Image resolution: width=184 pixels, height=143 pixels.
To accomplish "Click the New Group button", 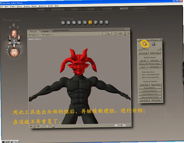I will pos(143,53).
